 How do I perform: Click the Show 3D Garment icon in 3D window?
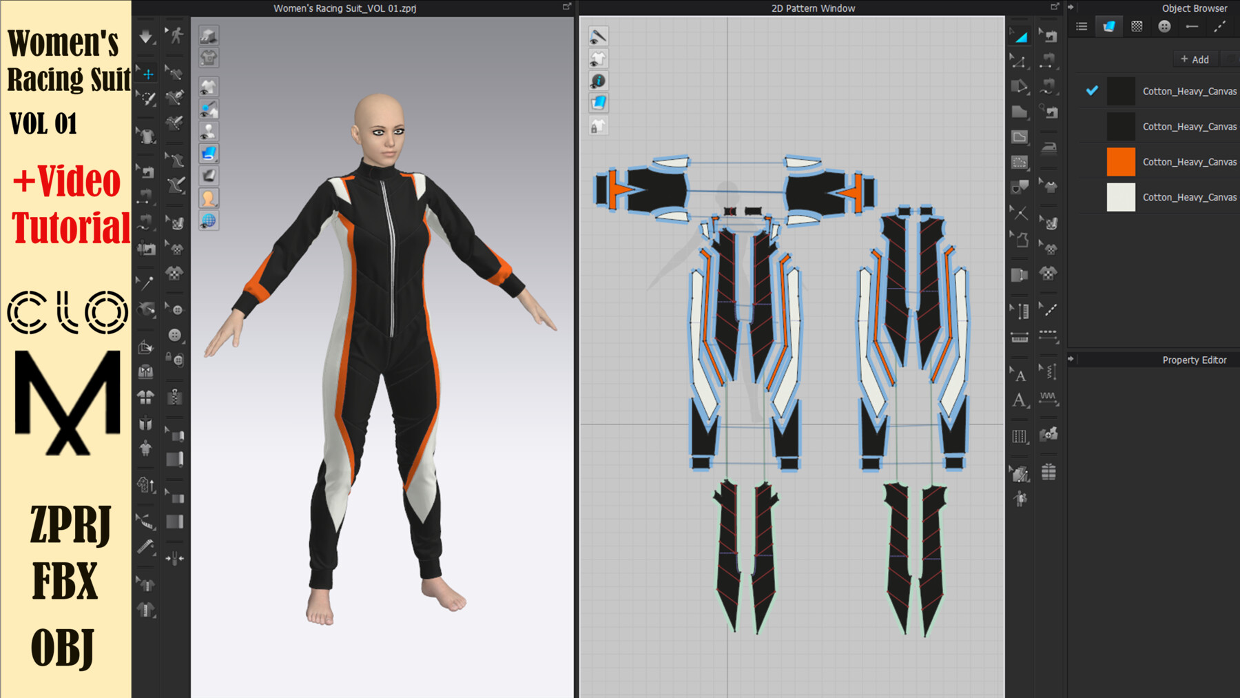tap(208, 86)
